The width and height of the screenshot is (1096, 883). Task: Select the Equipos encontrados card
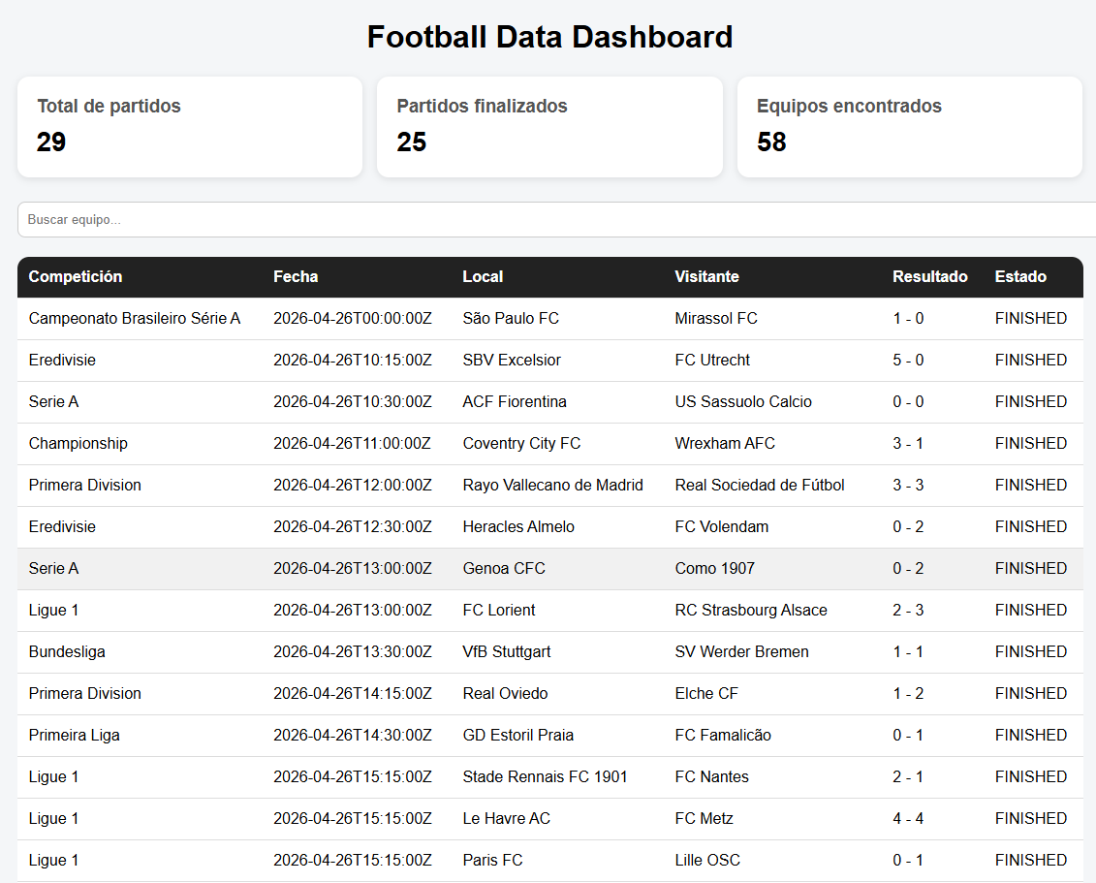(x=909, y=127)
